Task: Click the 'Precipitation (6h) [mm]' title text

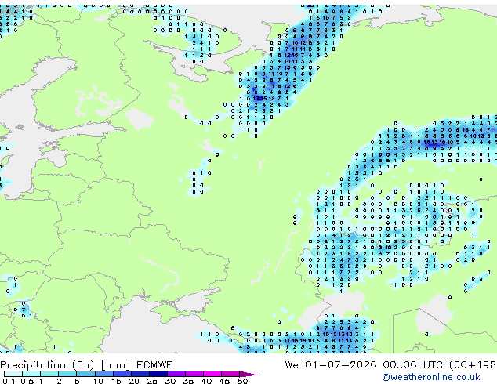Action: pos(65,365)
